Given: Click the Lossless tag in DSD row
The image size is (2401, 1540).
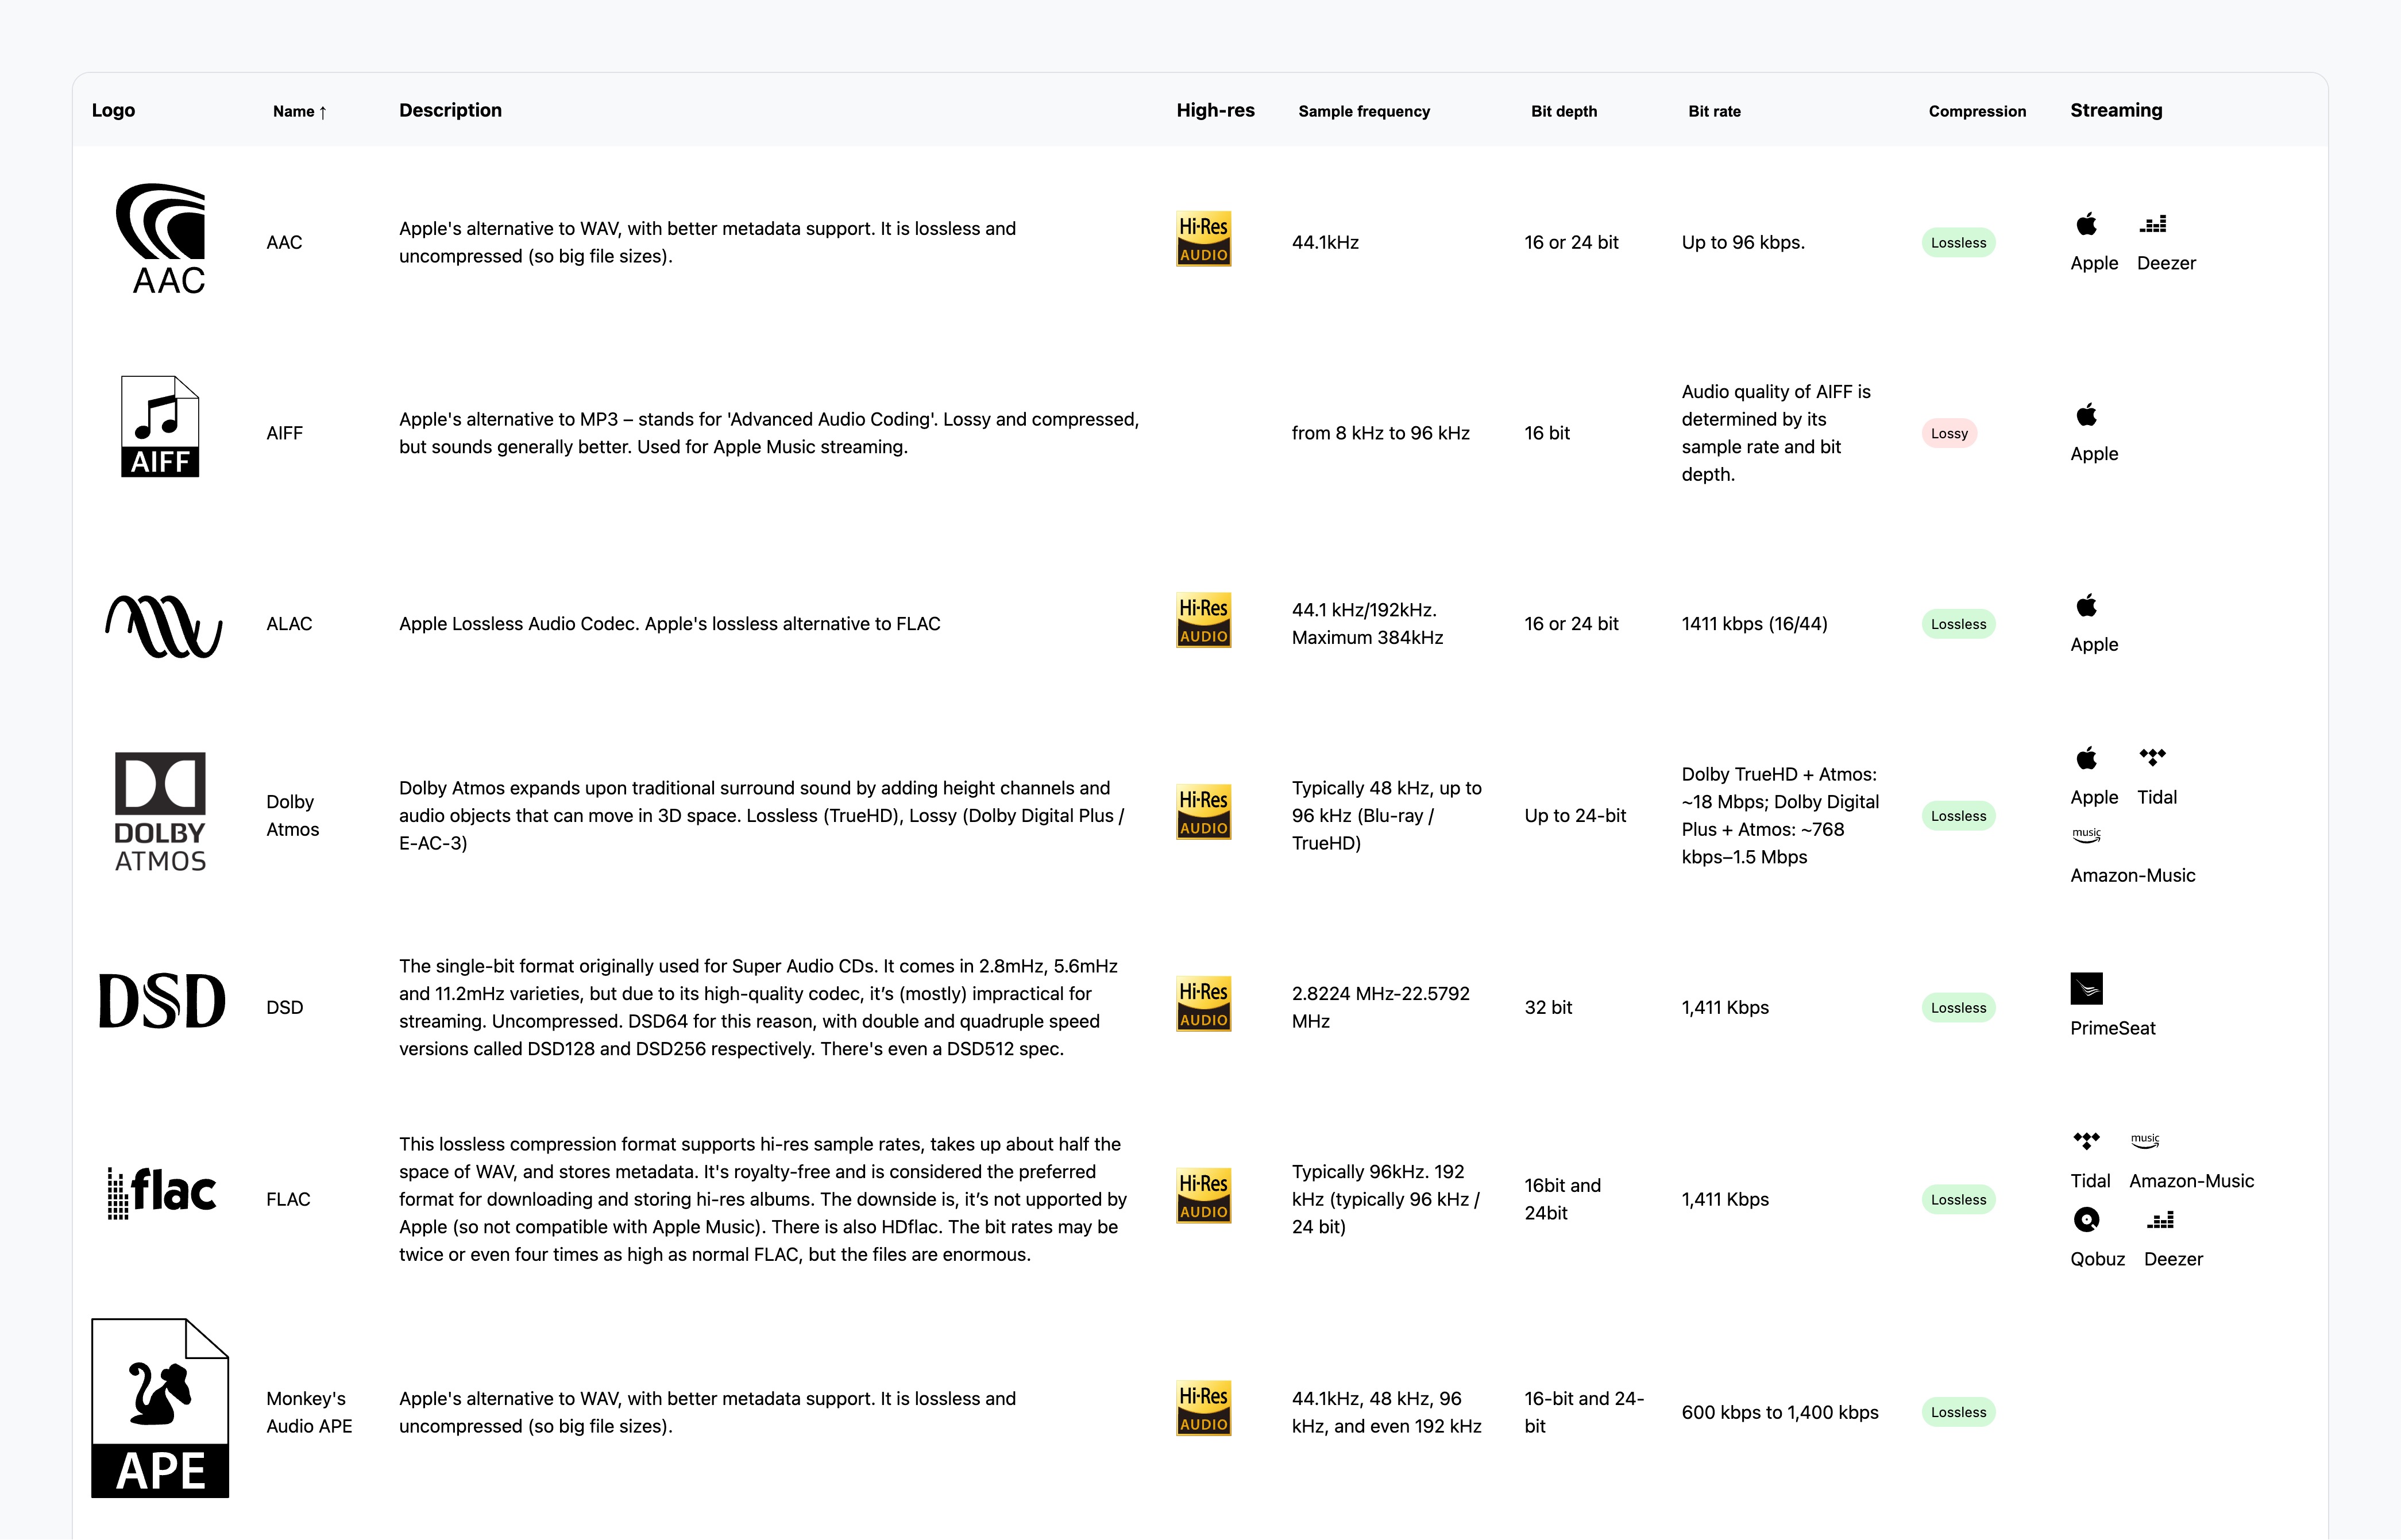Looking at the screenshot, I should [1957, 1008].
